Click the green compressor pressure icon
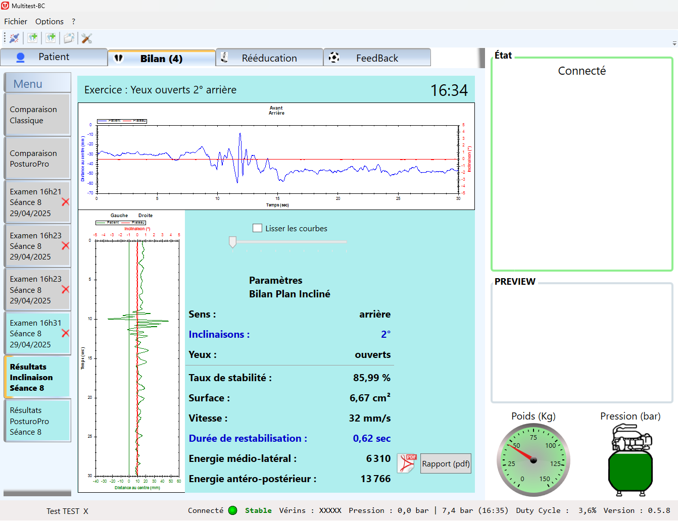The image size is (678, 521). 631,460
